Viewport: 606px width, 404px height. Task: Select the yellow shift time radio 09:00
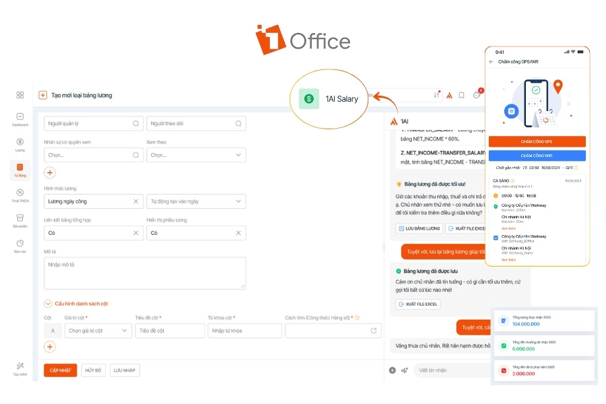tap(496, 196)
